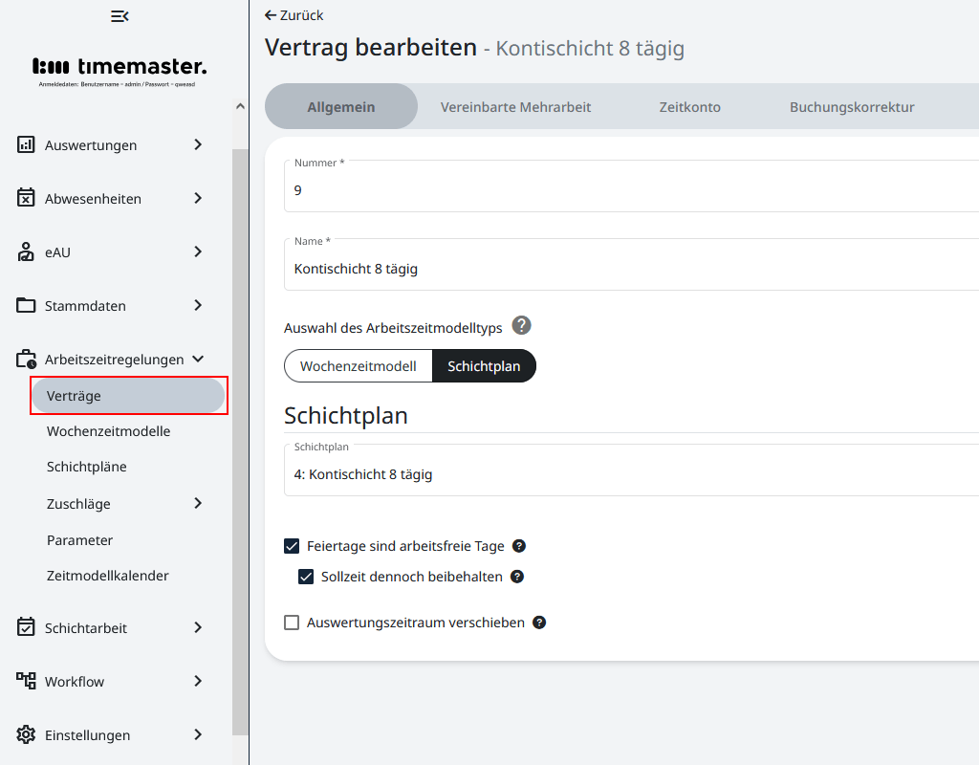Go back using the Zurück link

pyautogui.click(x=294, y=15)
